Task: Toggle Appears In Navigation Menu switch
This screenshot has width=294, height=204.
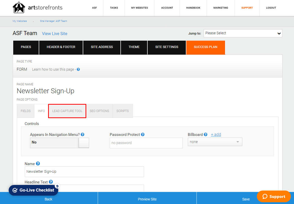Action: [60, 143]
